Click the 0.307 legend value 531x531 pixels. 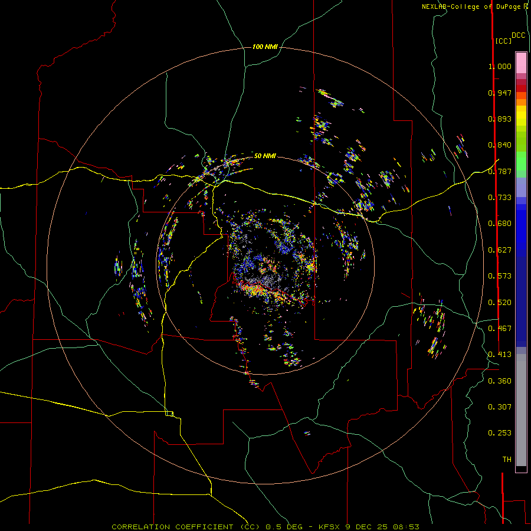coord(500,407)
